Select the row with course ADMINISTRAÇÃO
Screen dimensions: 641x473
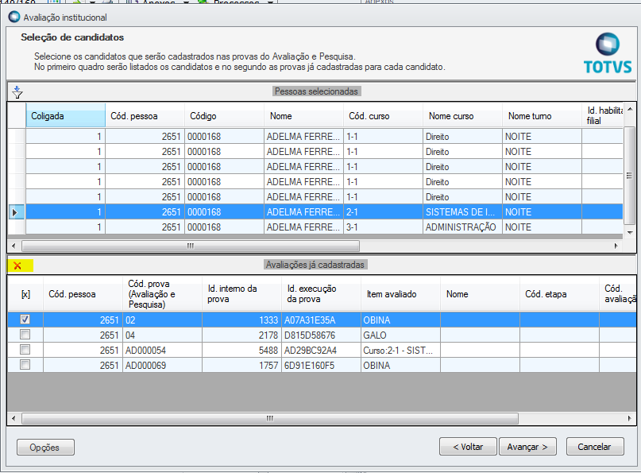pyautogui.click(x=315, y=227)
